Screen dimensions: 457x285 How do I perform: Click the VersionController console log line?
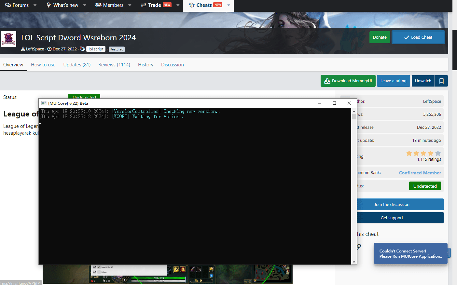130,112
